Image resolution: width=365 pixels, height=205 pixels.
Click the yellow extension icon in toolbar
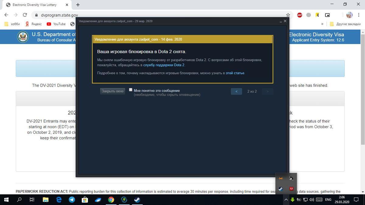[x=317, y=15]
